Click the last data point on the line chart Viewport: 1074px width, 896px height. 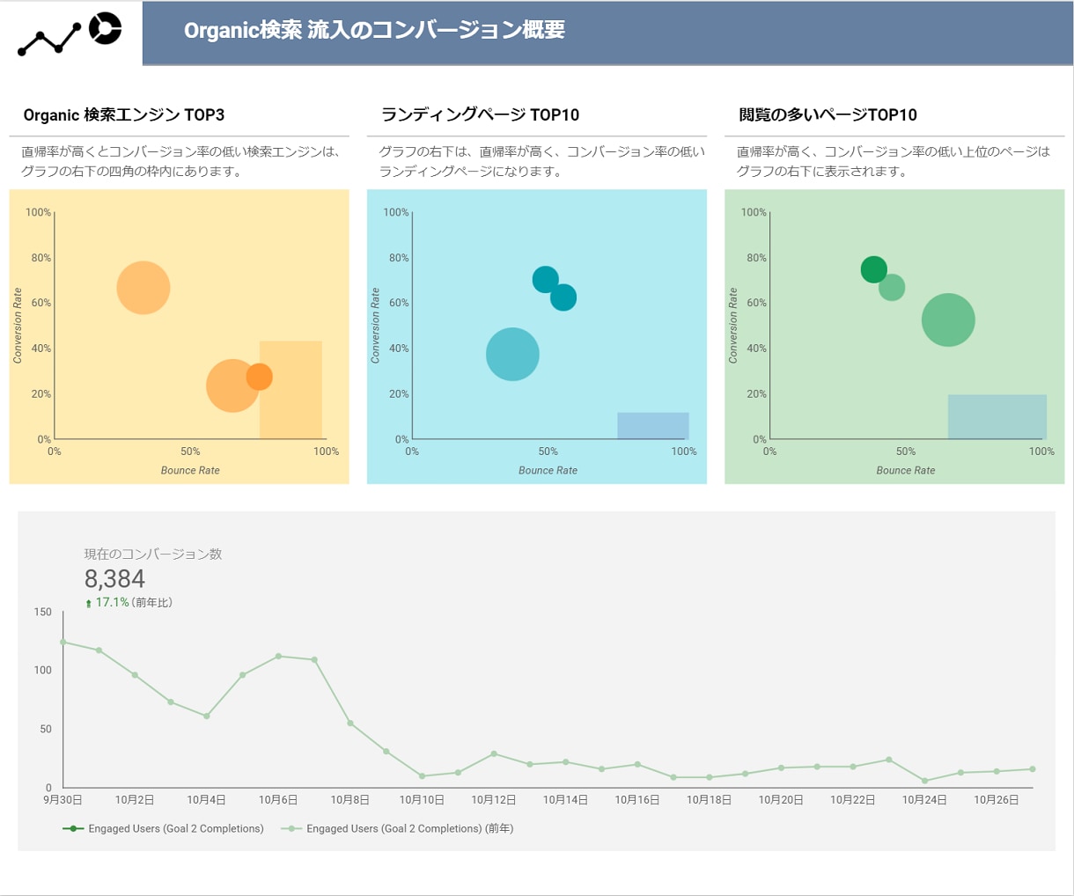pyautogui.click(x=1033, y=769)
